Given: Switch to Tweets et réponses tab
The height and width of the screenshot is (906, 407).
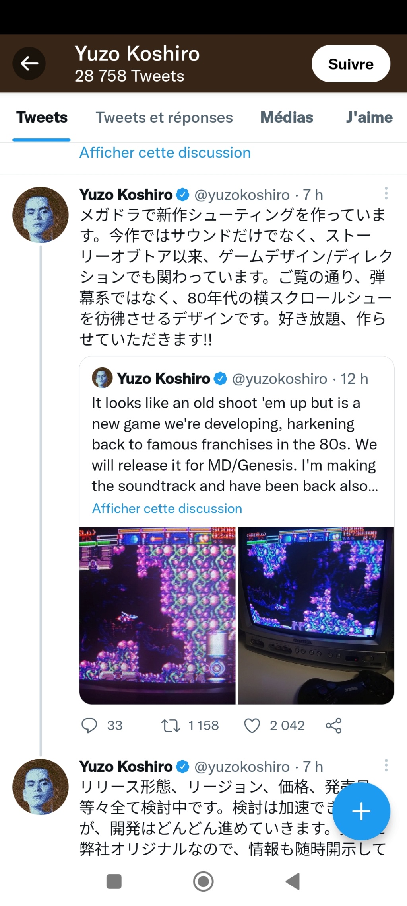Looking at the screenshot, I should (x=164, y=117).
